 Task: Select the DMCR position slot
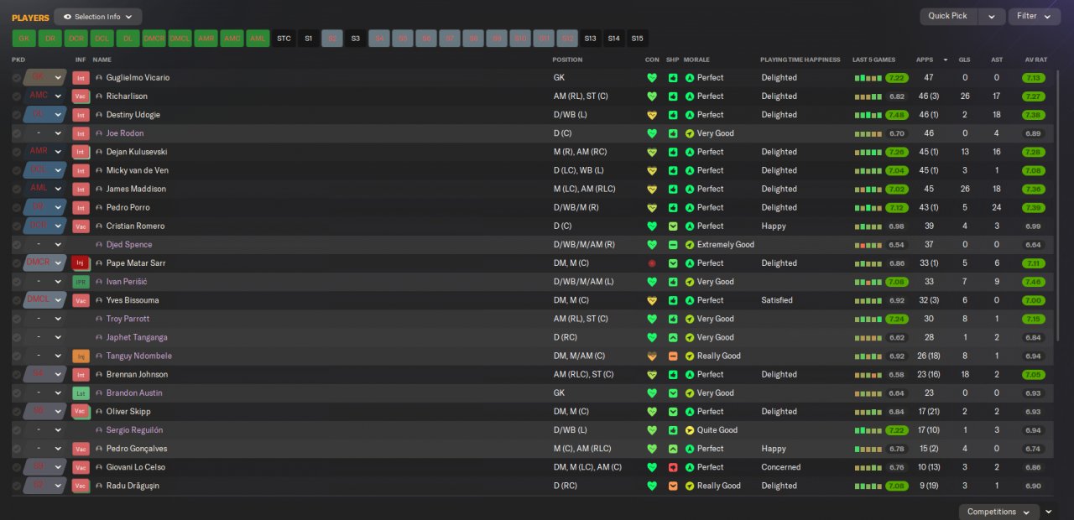pyautogui.click(x=154, y=39)
